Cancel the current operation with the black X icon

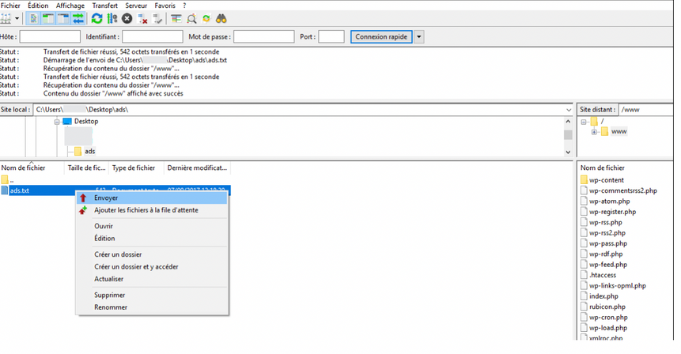click(x=127, y=18)
